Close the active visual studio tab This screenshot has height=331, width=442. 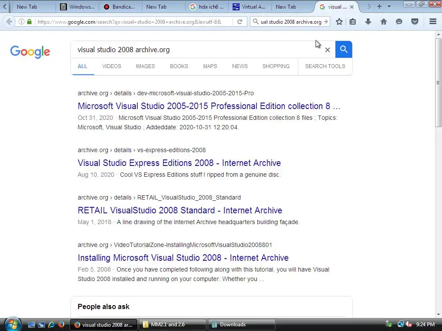352,7
